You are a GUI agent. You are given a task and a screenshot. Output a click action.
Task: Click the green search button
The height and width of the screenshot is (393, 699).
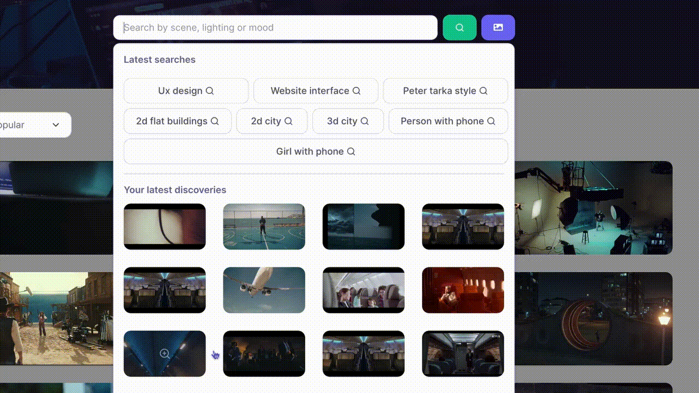(x=459, y=27)
